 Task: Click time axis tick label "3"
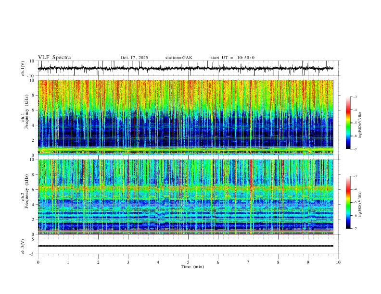tap(128, 262)
